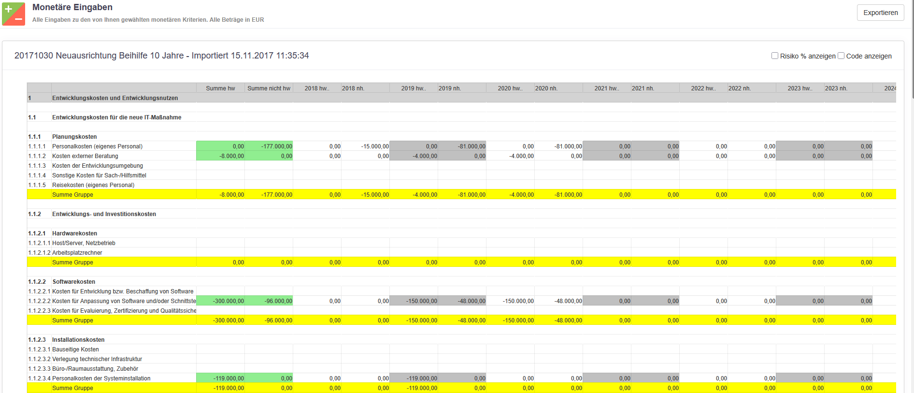Click the green -119.000,00 Systeminstallation cell
914x393 pixels.
tap(221, 378)
